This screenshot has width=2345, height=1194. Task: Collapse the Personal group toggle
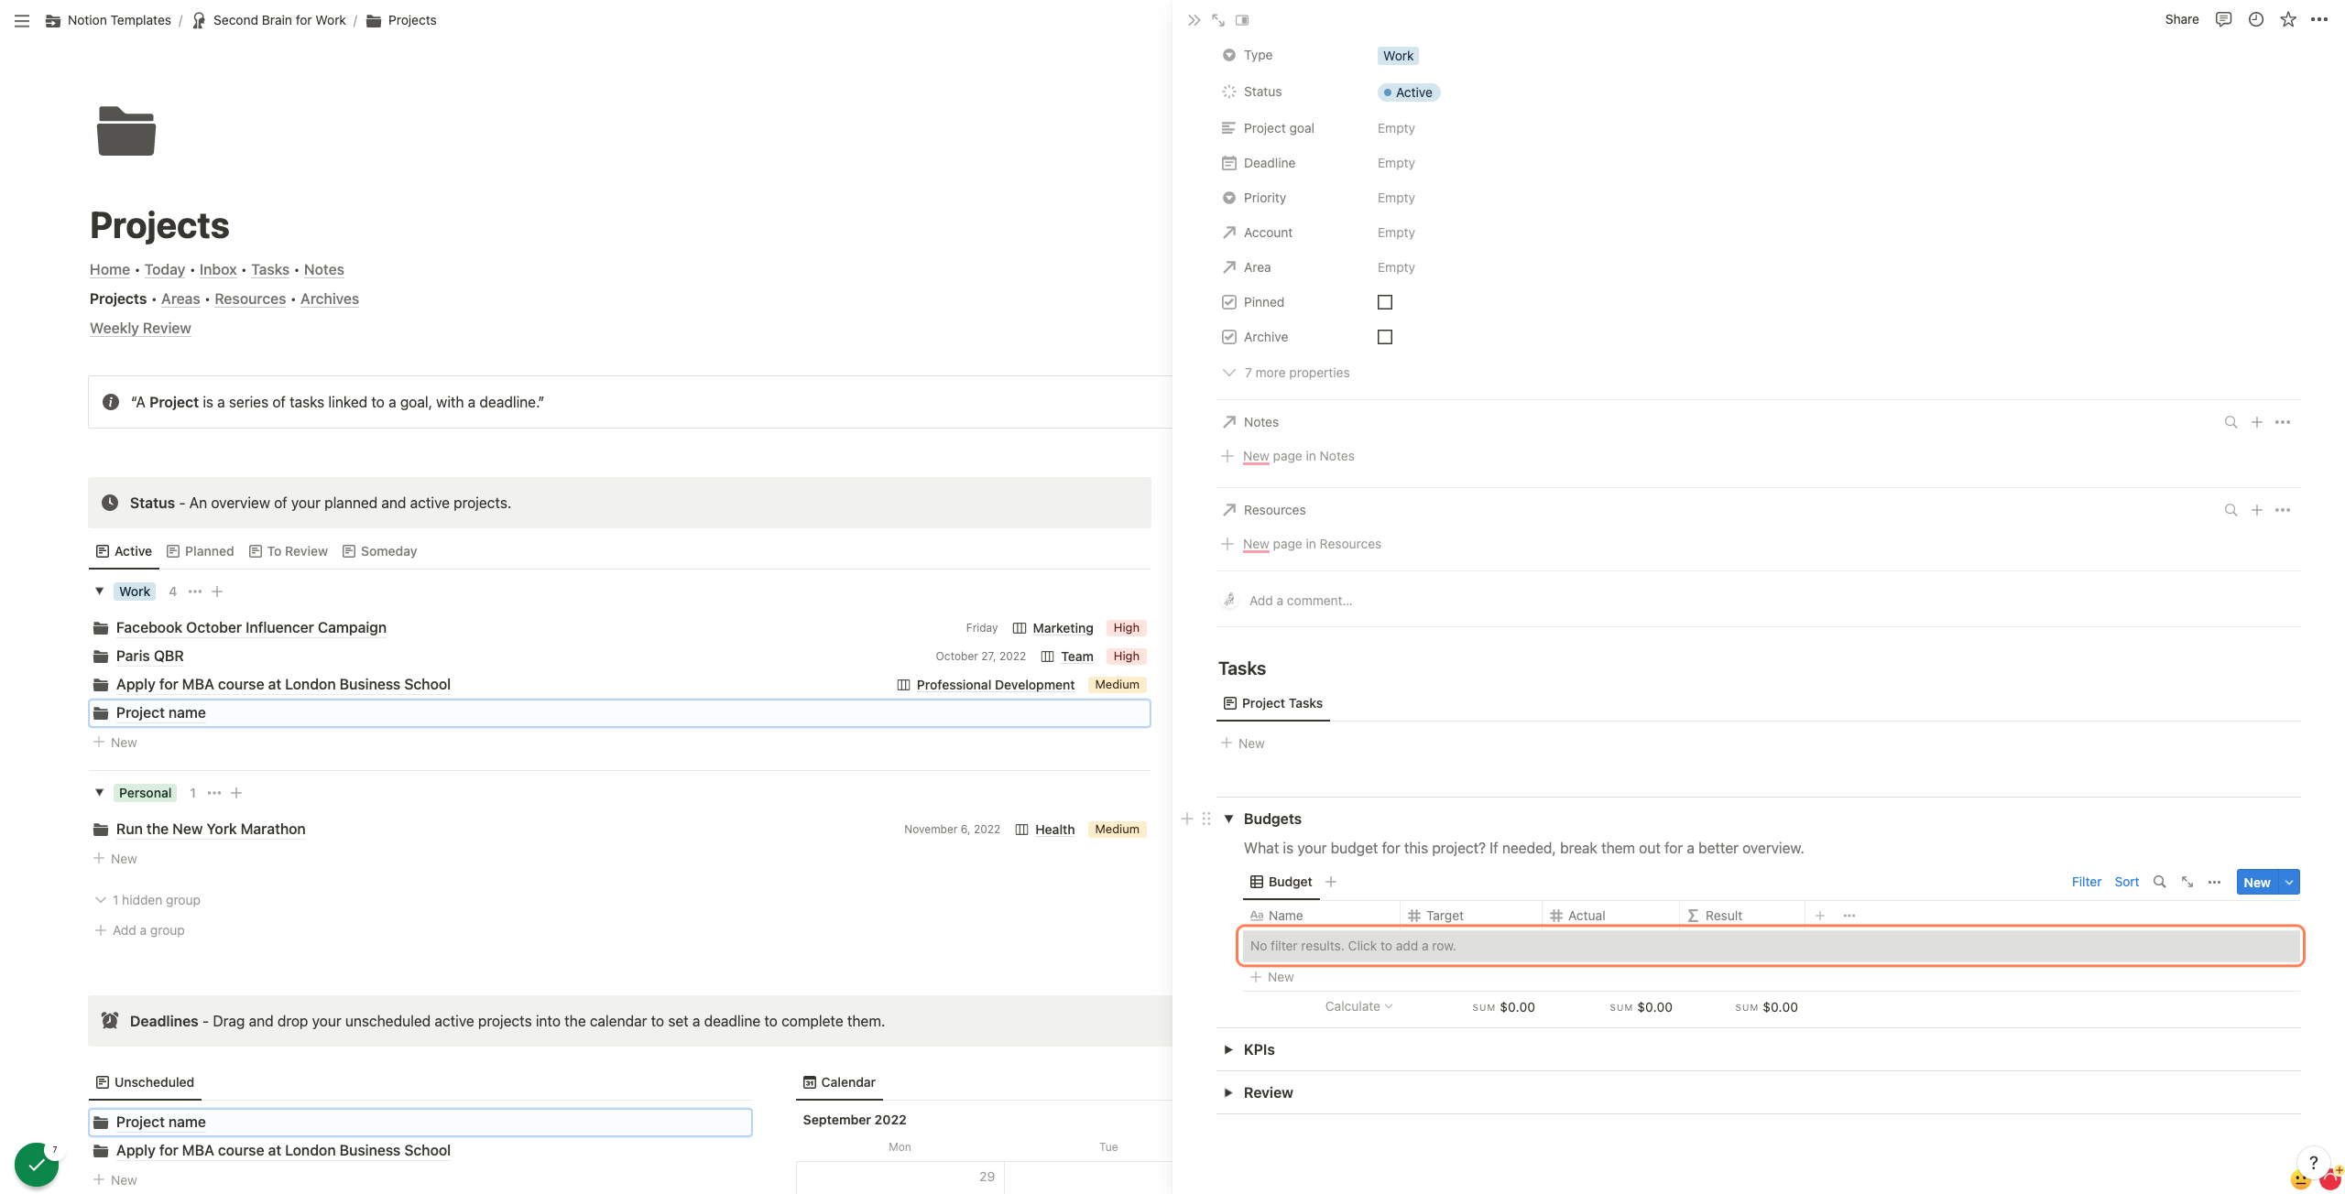[100, 793]
